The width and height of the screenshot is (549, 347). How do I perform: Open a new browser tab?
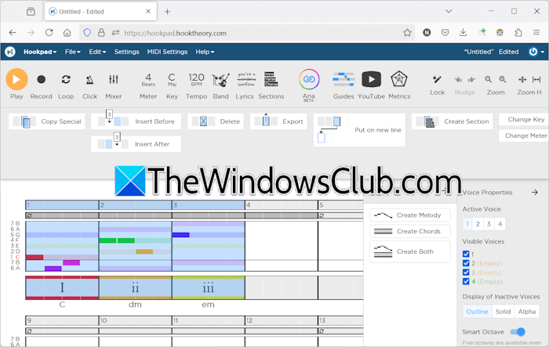pyautogui.click(x=167, y=12)
